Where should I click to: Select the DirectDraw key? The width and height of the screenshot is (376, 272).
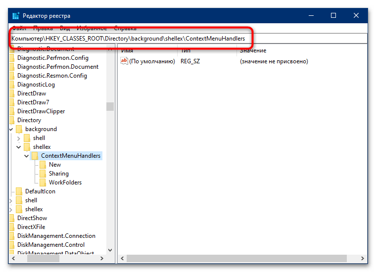(x=32, y=93)
